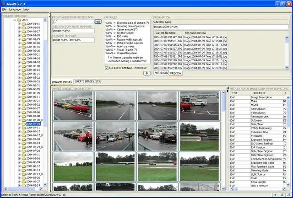Click the TYPE column header in metadata table

(240, 93)
